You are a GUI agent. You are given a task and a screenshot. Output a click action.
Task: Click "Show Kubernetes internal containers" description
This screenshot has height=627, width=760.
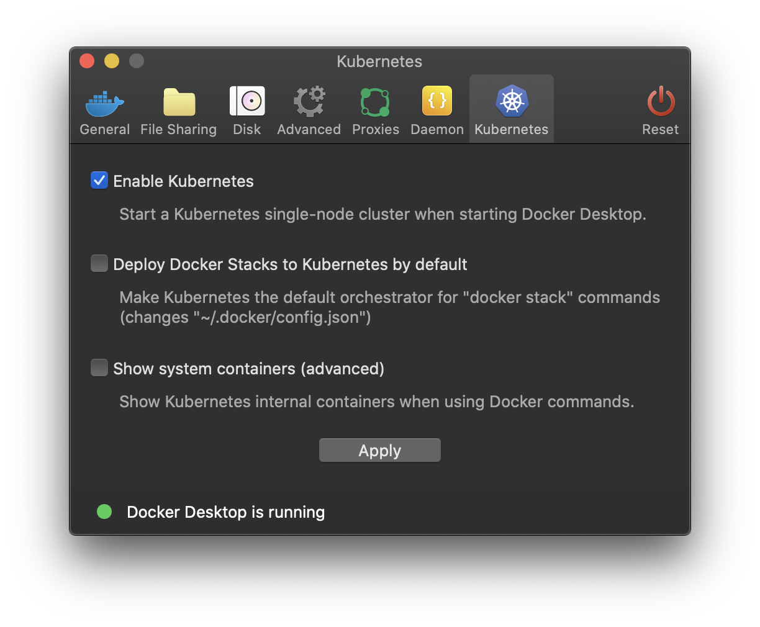[377, 402]
